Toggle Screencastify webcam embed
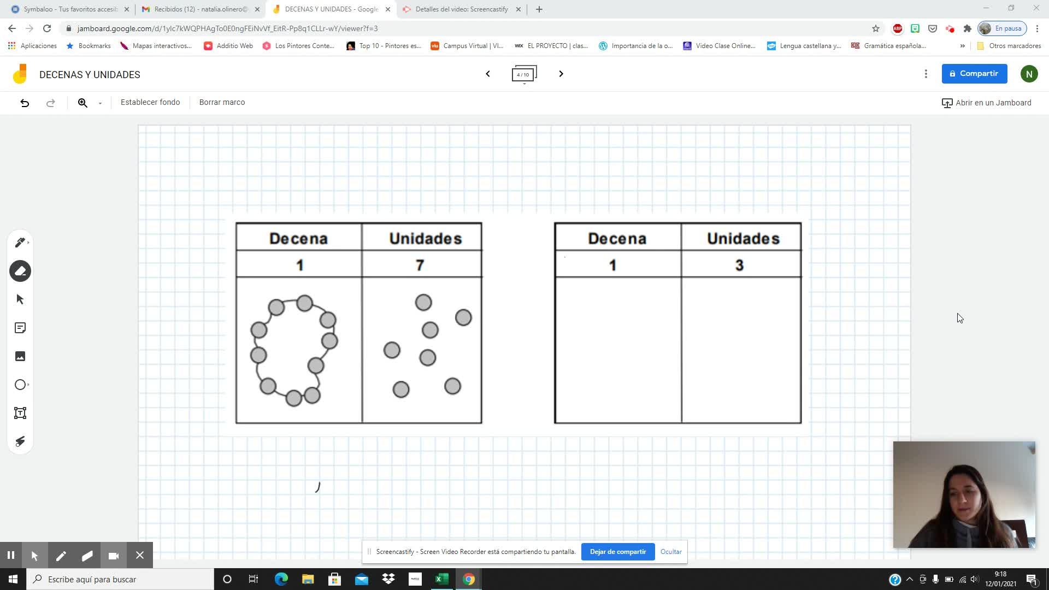Screen dimensions: 1049x590 coord(114,556)
